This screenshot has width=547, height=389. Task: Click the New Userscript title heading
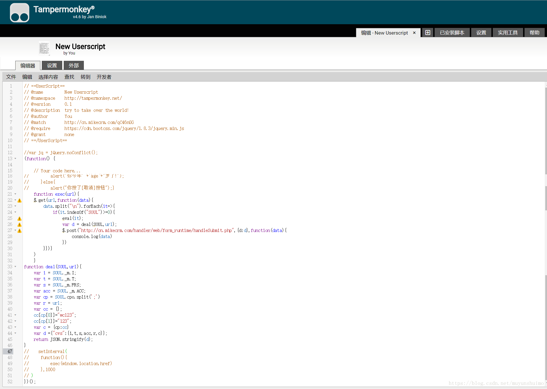coord(80,46)
